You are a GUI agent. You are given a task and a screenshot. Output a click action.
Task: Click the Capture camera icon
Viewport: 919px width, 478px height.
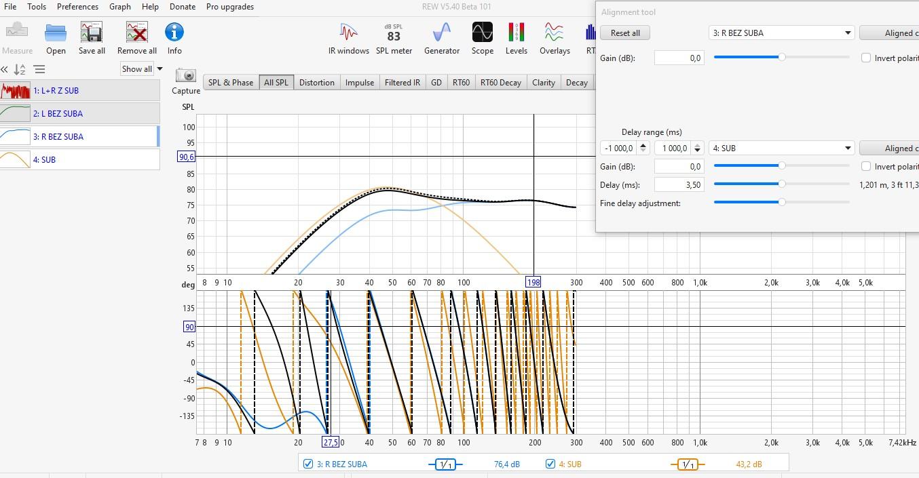click(x=185, y=77)
